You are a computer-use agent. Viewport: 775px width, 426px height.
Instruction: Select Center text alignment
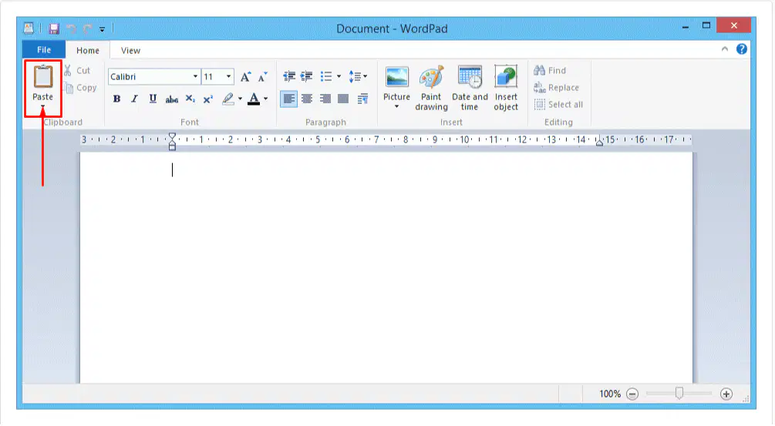coord(307,99)
